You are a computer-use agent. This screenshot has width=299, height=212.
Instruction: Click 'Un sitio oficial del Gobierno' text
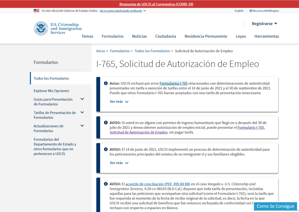click(x=69, y=11)
